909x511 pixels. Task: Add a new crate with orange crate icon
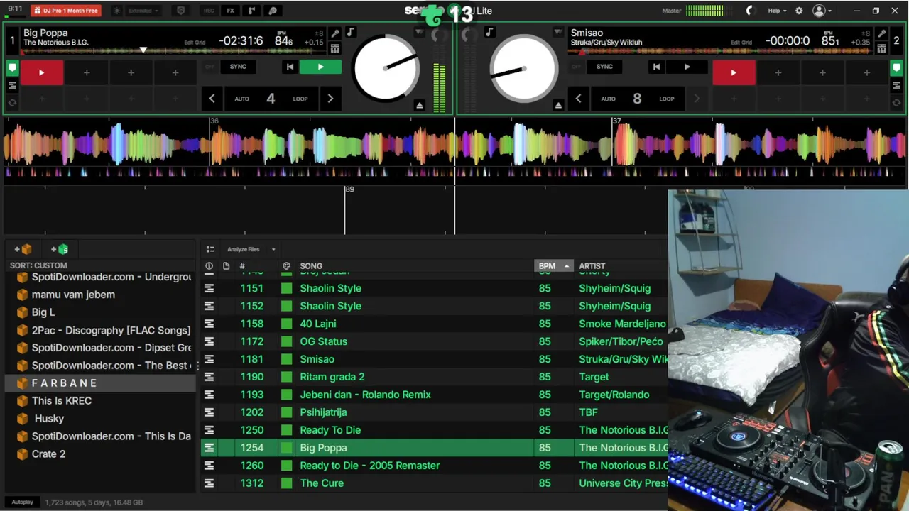(23, 249)
